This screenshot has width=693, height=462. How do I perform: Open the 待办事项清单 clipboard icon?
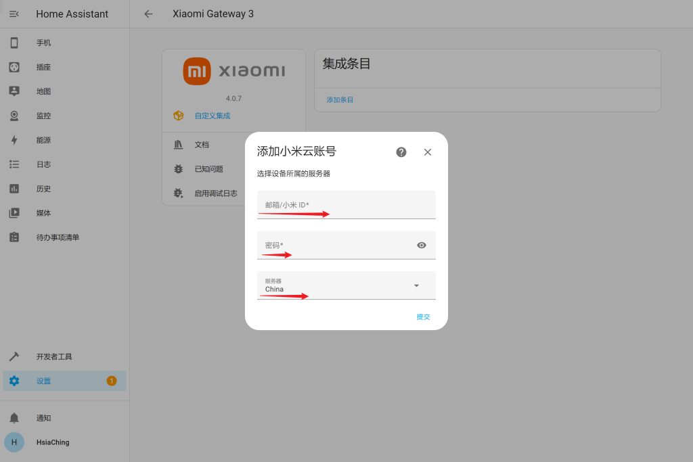(x=14, y=237)
